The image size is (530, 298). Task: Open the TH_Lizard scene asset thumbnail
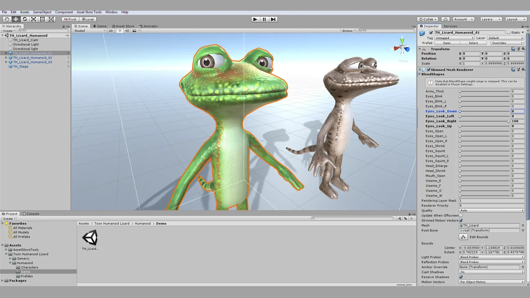(90, 238)
